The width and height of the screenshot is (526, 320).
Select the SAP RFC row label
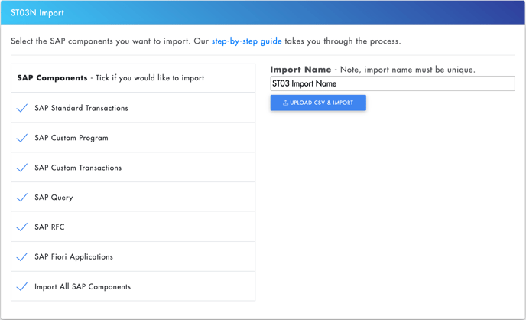pyautogui.click(x=49, y=227)
